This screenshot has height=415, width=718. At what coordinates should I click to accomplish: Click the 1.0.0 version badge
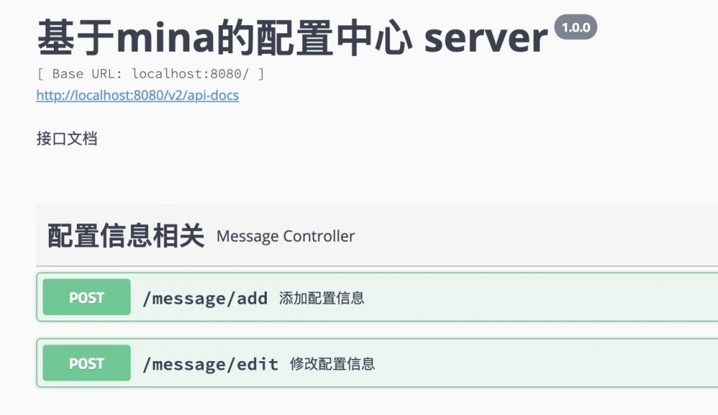pos(577,26)
